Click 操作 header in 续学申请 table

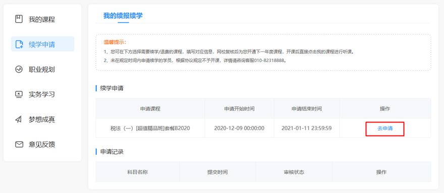(385, 109)
